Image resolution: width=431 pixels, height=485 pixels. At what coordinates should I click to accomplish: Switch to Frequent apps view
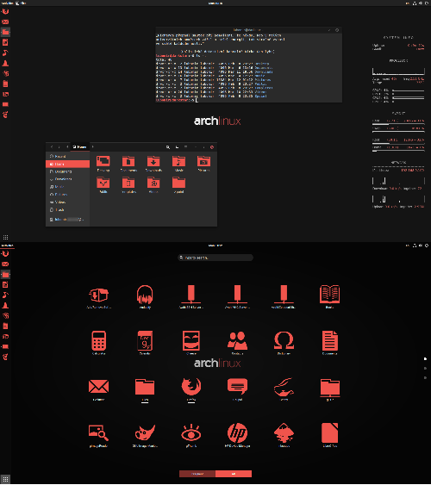click(197, 474)
